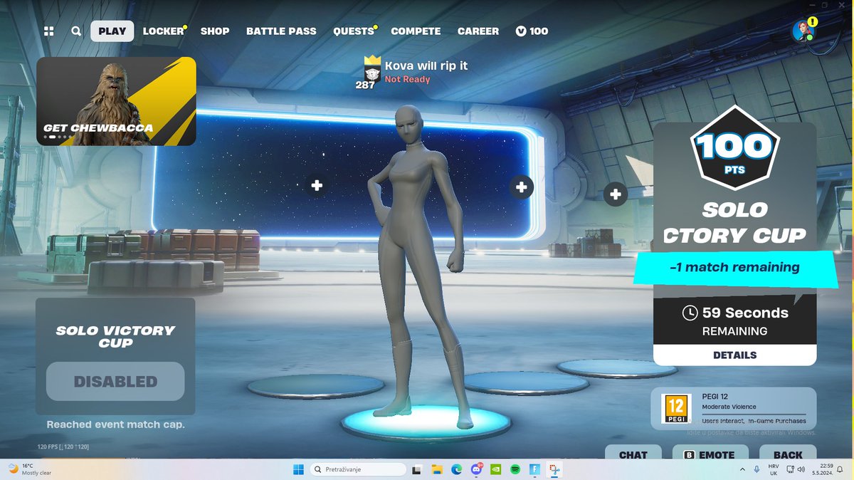
Task: Open the player avatar profile icon
Action: 803,31
